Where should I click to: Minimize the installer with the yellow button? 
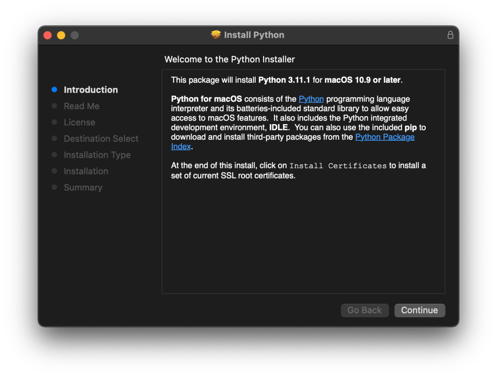coord(61,35)
